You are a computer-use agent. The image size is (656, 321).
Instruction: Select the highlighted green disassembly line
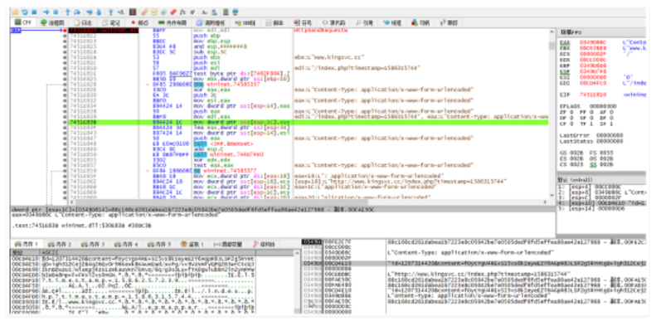308,122
